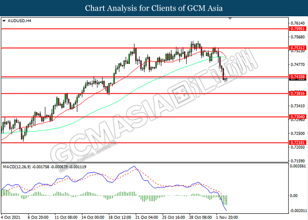Click the 4 Oct 2021 date label
Screen dimensions: 308x220
point(11,217)
